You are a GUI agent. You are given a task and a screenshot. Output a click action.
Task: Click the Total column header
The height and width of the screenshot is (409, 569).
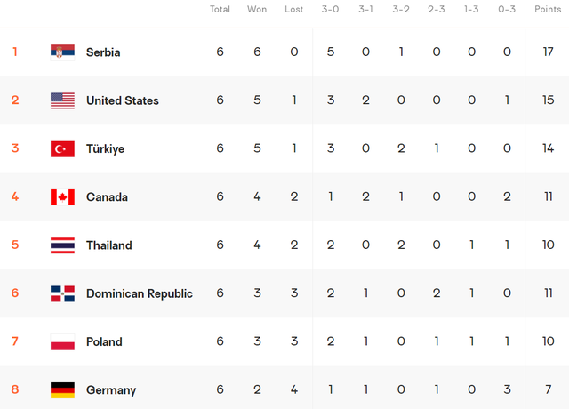coord(220,9)
